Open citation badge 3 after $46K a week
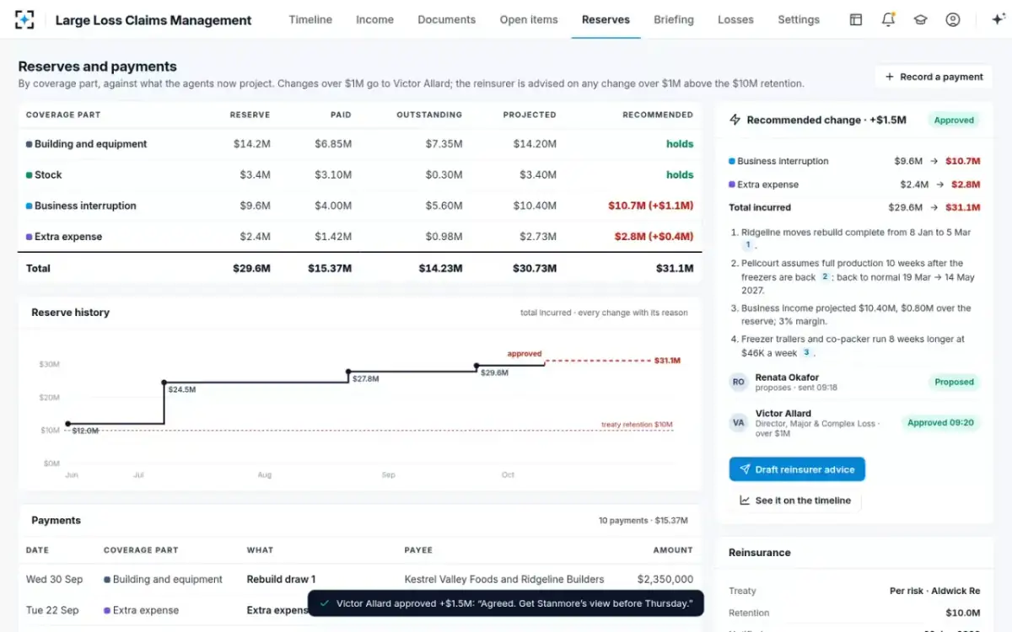The image size is (1012, 632). click(x=807, y=352)
